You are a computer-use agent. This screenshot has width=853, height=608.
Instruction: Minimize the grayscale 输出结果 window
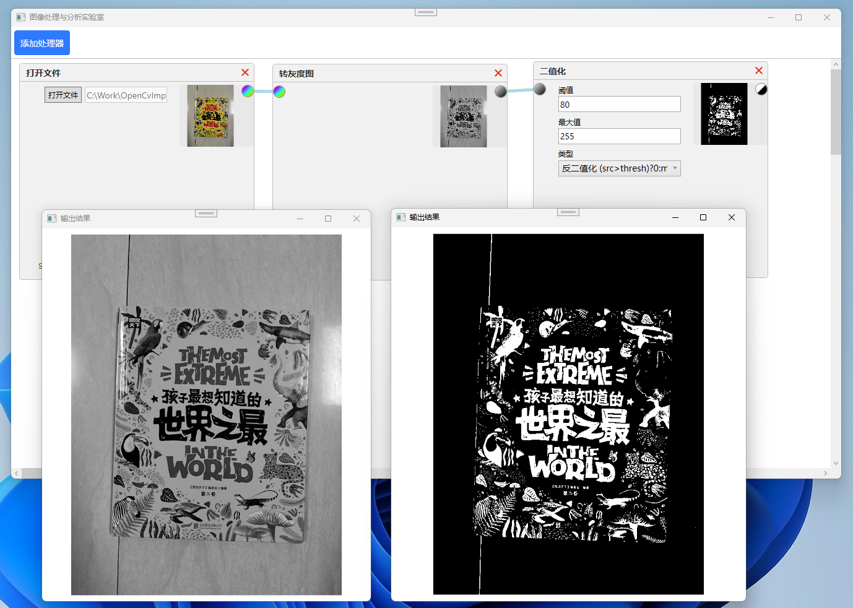pos(300,219)
